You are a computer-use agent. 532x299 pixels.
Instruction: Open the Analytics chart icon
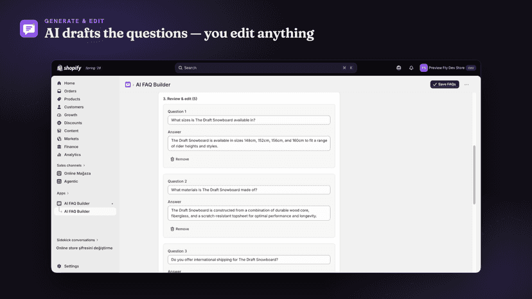click(x=59, y=155)
